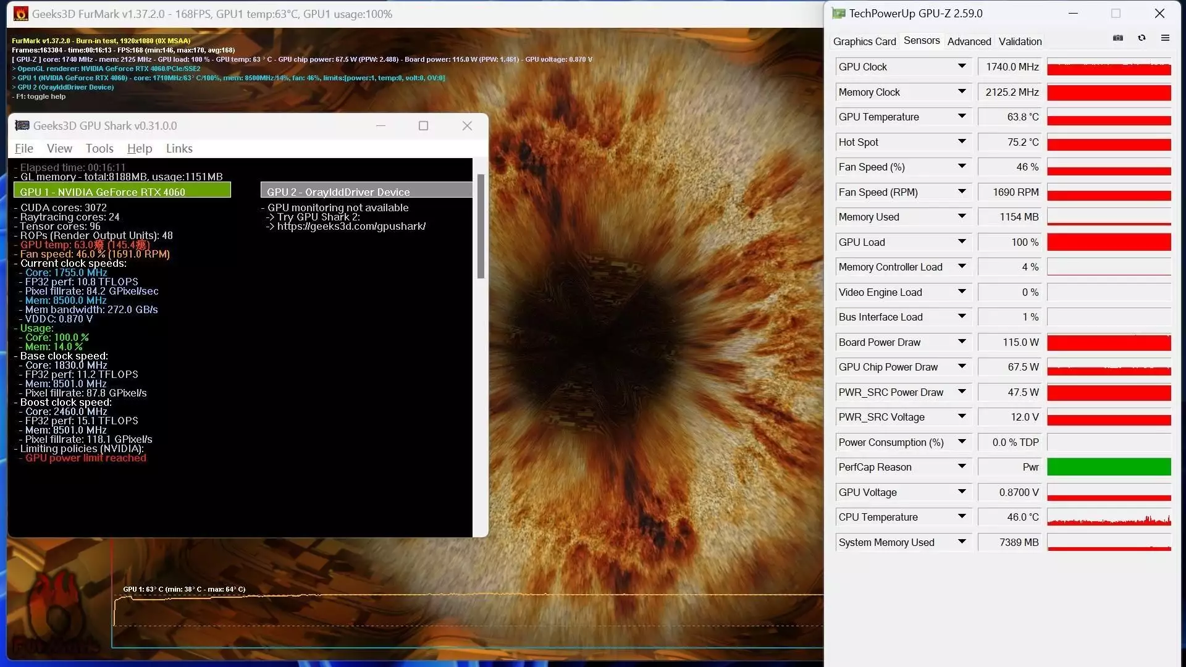
Task: Open the Fan Speed (RPM) dropdown
Action: pos(962,191)
